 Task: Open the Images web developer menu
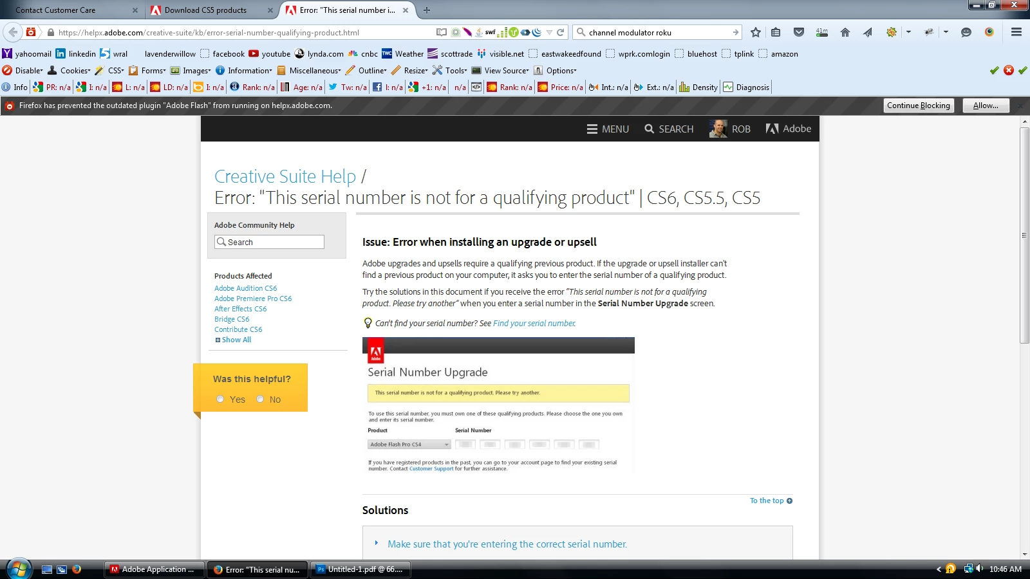pos(191,71)
